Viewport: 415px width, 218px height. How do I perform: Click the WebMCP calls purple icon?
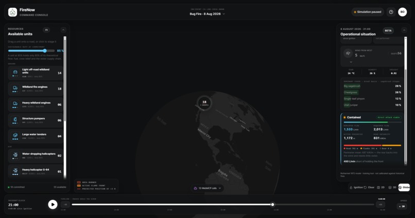click(x=196, y=188)
